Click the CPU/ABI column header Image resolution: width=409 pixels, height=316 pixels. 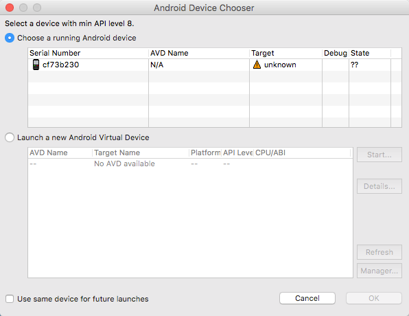pos(302,153)
